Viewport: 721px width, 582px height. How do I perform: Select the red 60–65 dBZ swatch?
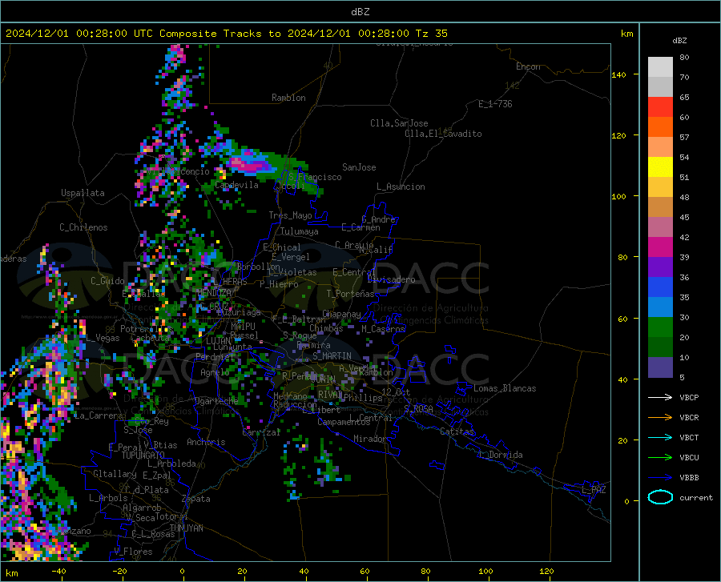tap(660, 107)
